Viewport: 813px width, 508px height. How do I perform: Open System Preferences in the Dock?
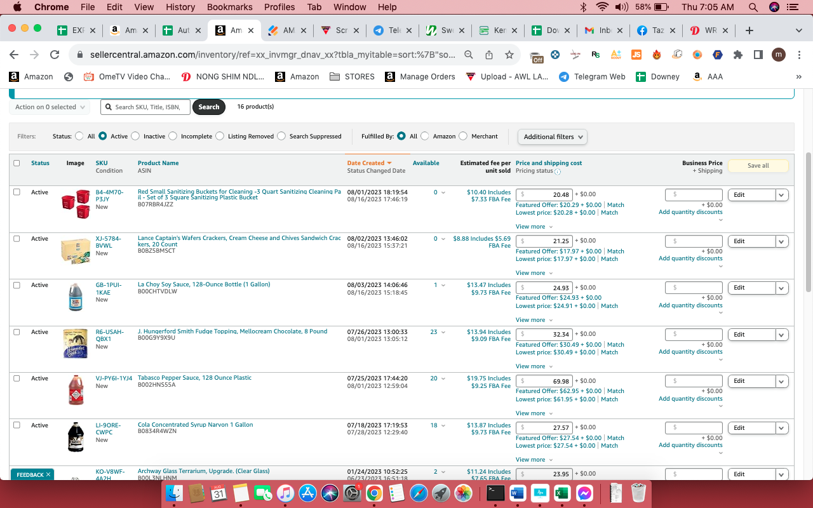tap(352, 493)
